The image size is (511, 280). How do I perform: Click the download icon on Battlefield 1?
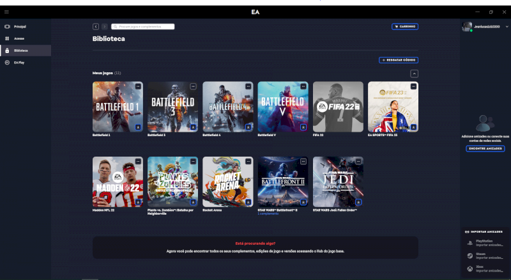tap(139, 127)
